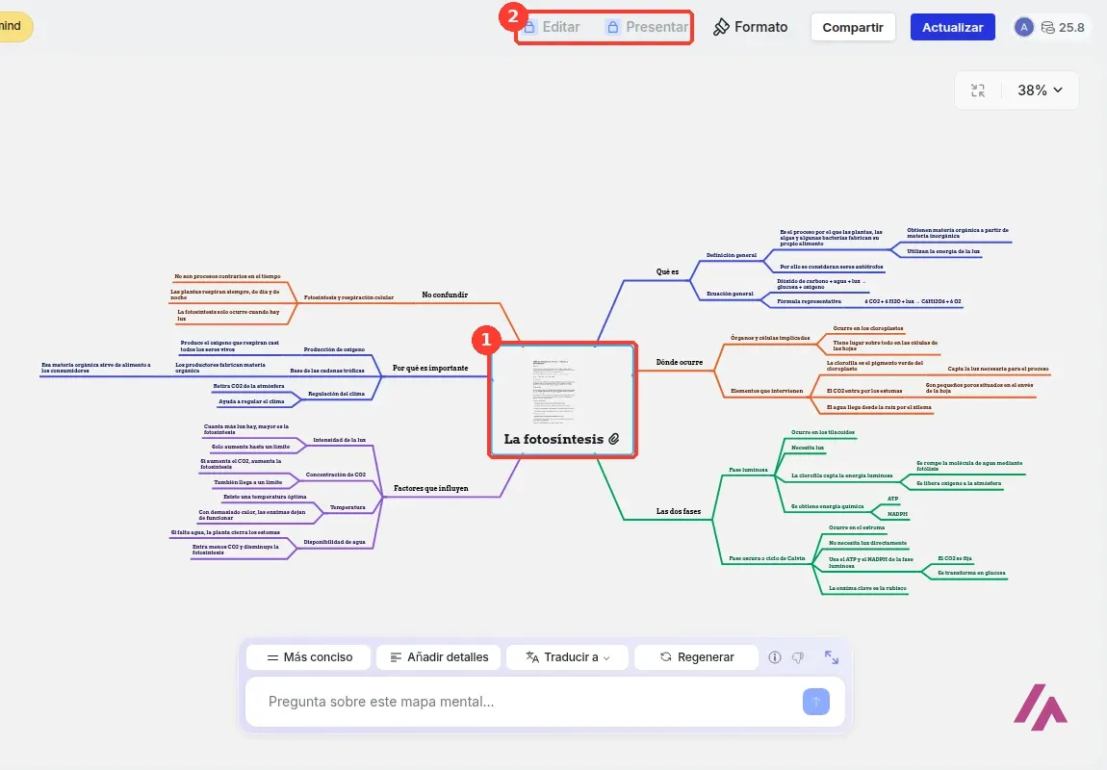Viewport: 1107px width, 770px height.
Task: Click the thumbs-down feedback icon
Action: pos(798,657)
